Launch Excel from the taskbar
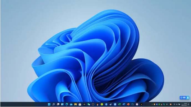191x107 pixels. point(119,104)
